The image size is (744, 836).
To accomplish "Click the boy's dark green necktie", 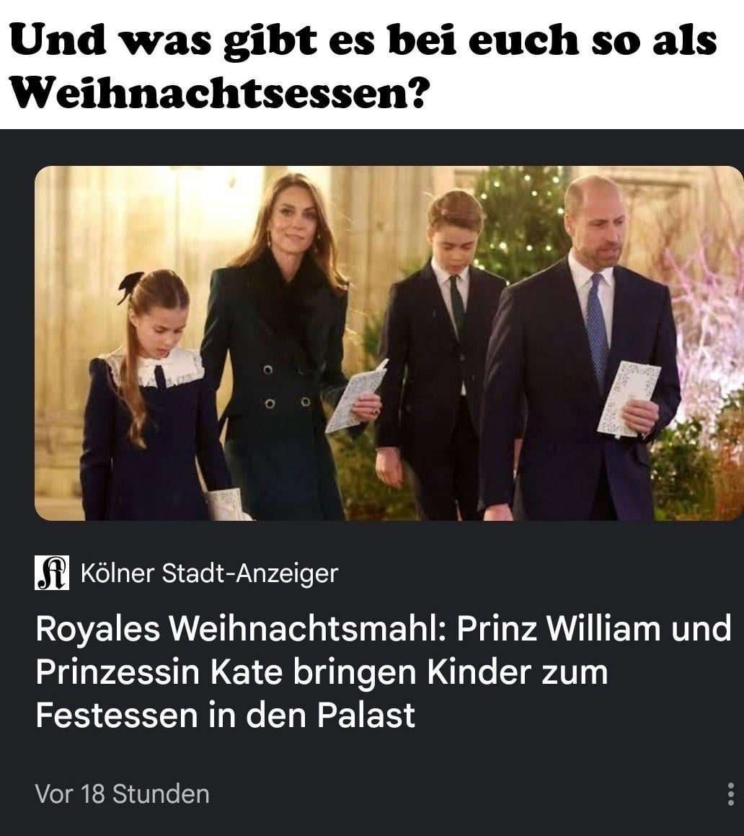I will pyautogui.click(x=457, y=307).
